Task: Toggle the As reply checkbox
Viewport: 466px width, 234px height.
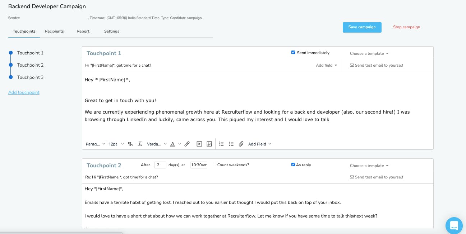Action: tap(293, 165)
